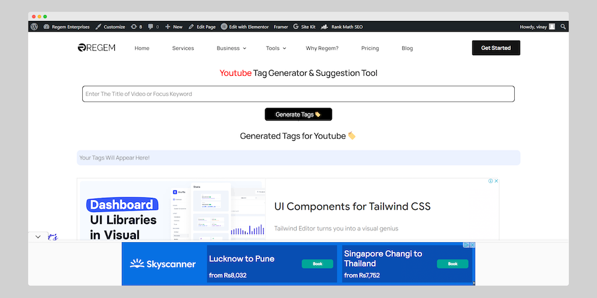Screen dimensions: 597x298
Task: Click the Dashboard UI Libraries ad image
Action: click(x=171, y=211)
